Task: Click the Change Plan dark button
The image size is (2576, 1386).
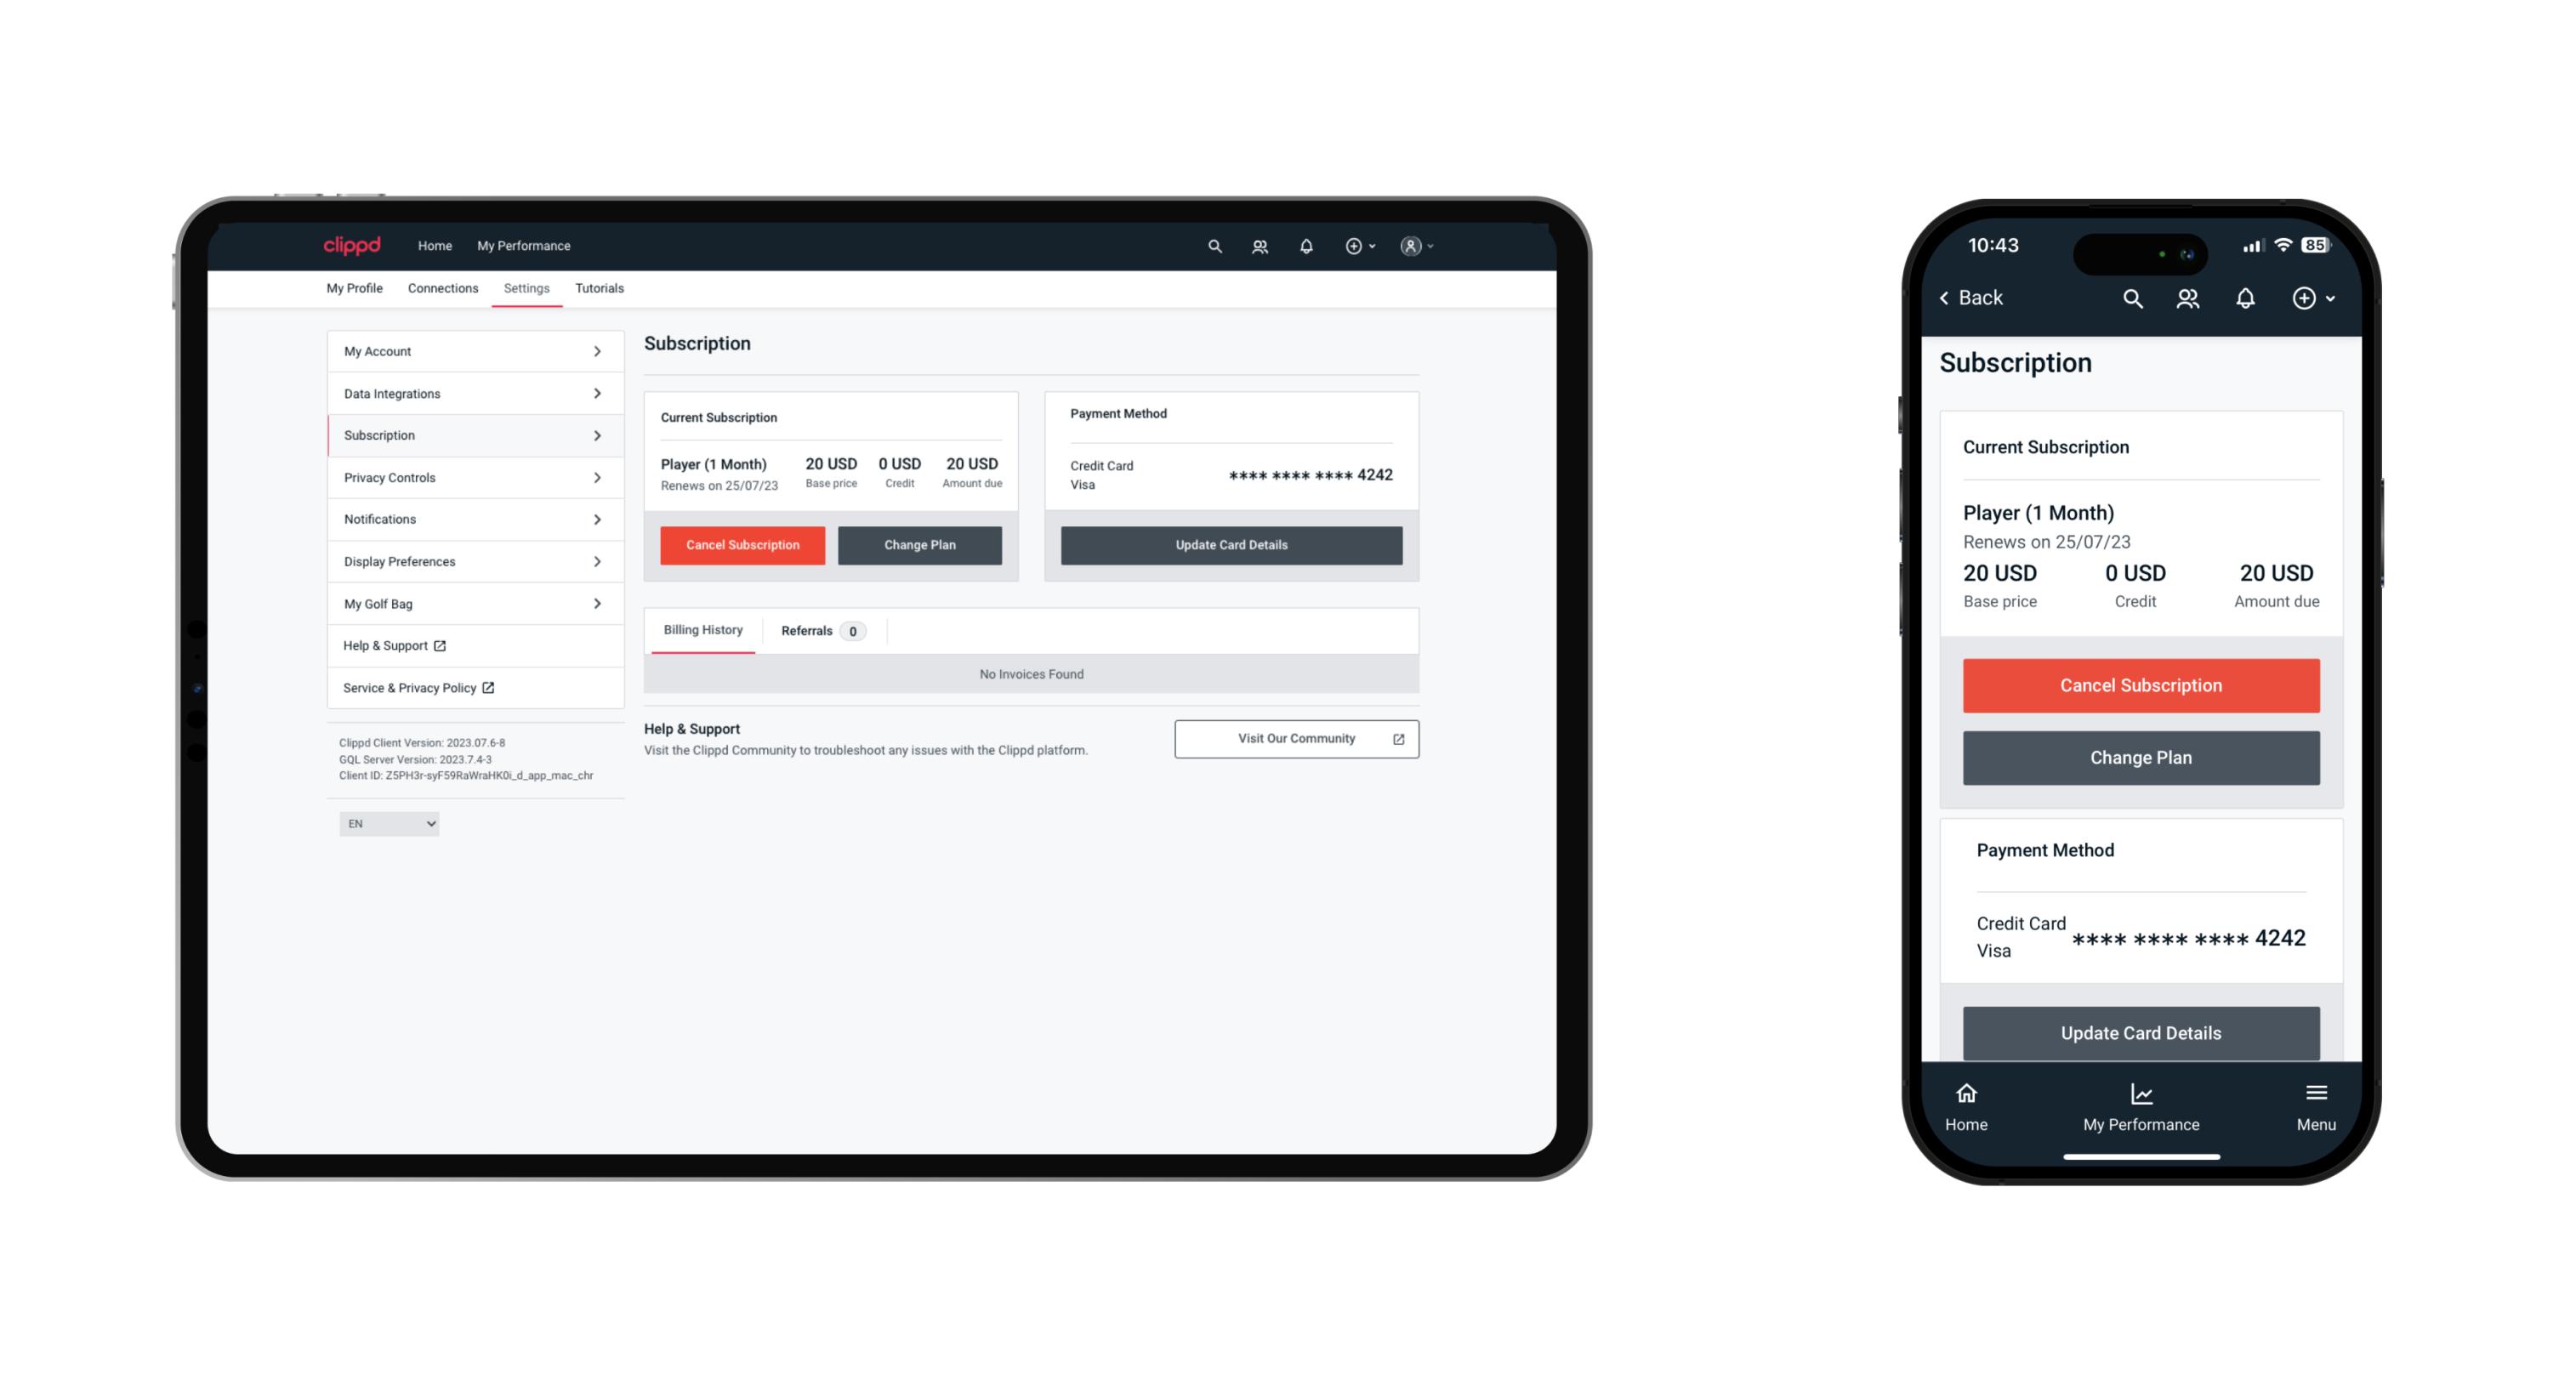Action: click(920, 544)
